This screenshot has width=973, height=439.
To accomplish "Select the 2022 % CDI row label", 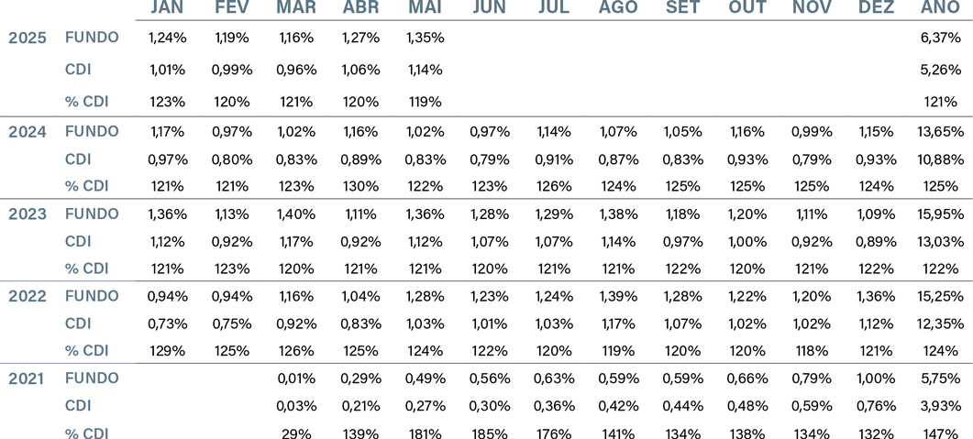I will (x=87, y=350).
